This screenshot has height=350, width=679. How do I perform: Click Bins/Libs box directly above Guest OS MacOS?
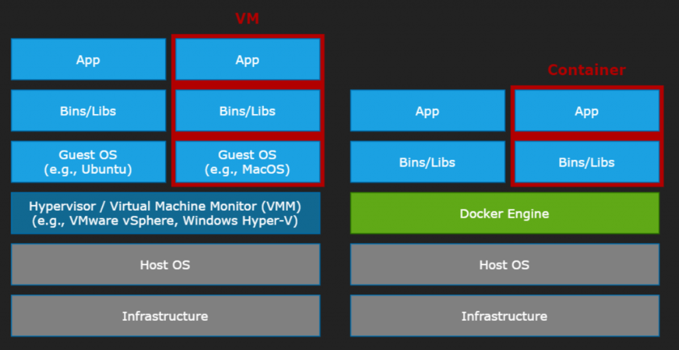tap(247, 111)
